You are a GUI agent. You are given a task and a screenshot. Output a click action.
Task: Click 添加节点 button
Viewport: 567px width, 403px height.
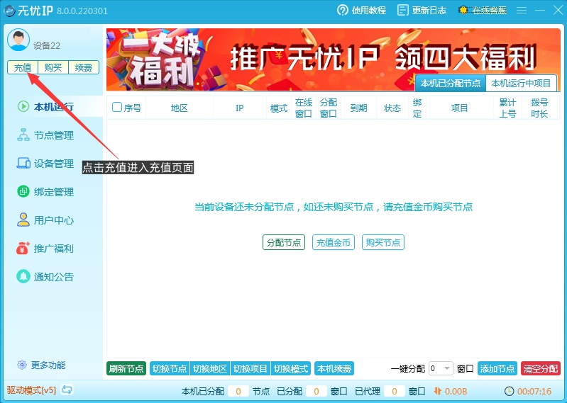tap(497, 369)
